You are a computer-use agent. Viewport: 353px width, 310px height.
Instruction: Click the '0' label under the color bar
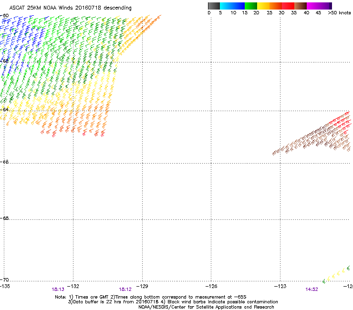click(209, 13)
